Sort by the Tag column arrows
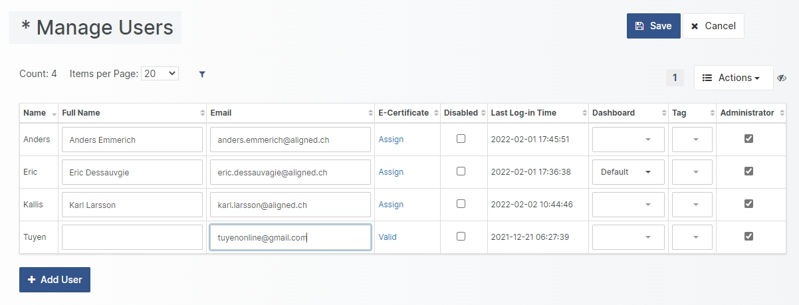Screen dimensions: 799x305 pos(711,113)
